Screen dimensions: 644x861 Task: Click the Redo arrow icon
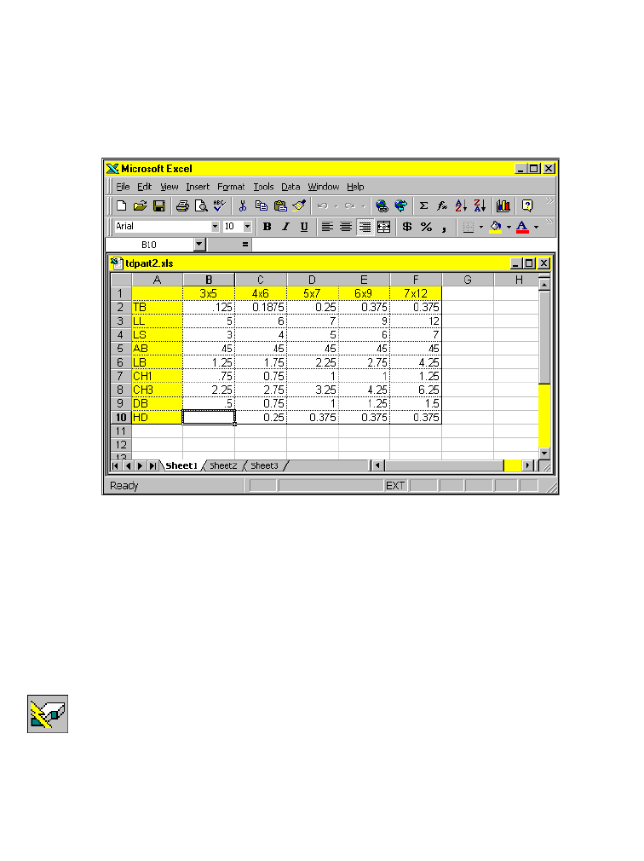click(x=350, y=206)
